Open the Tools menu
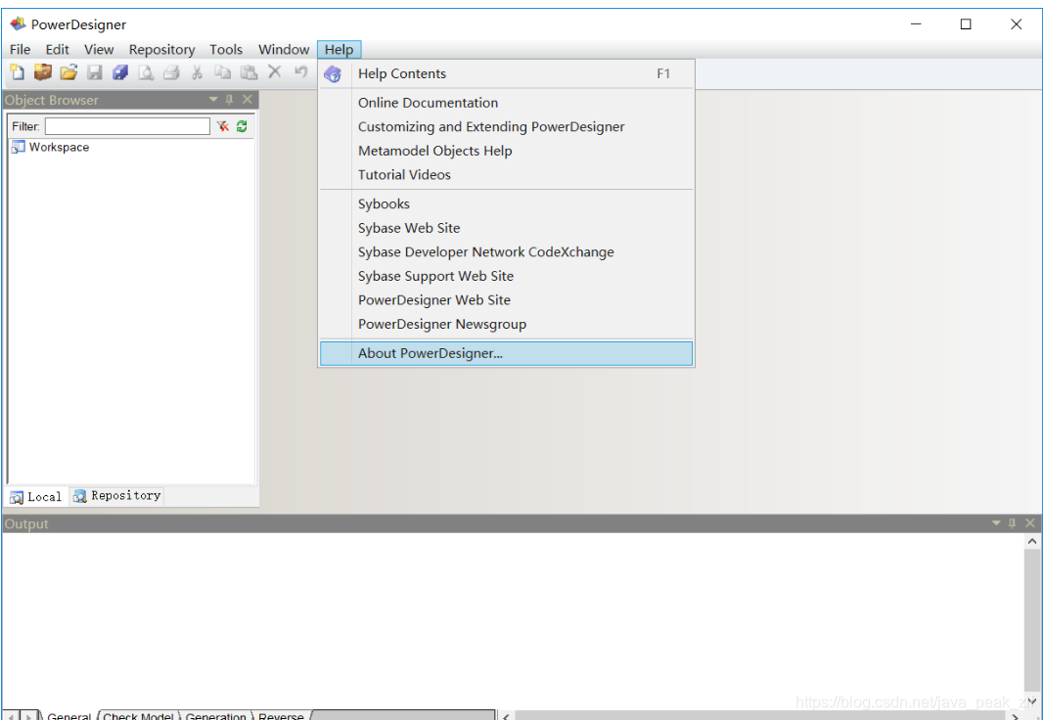This screenshot has width=1044, height=720. (x=226, y=49)
